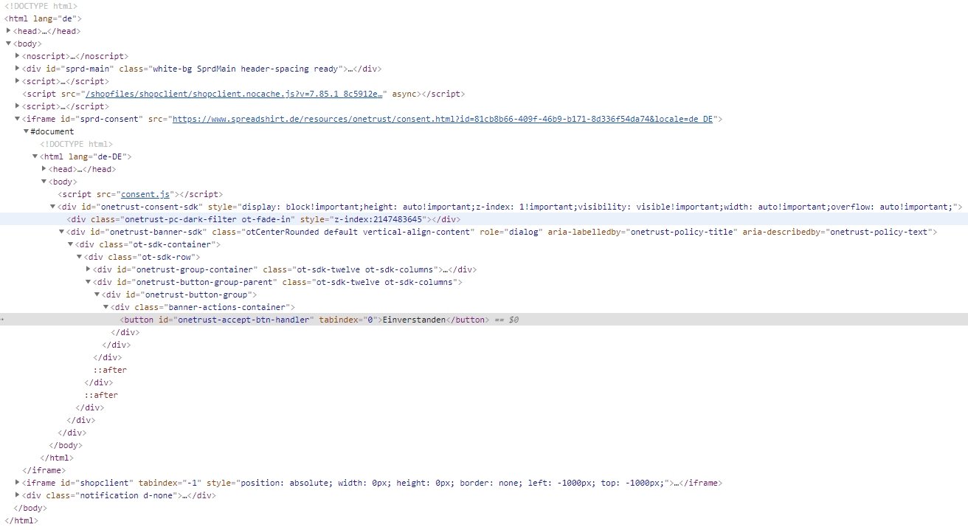Collapse the onetrust-button-group div arrow
This screenshot has height=530, width=968.
pyautogui.click(x=97, y=295)
